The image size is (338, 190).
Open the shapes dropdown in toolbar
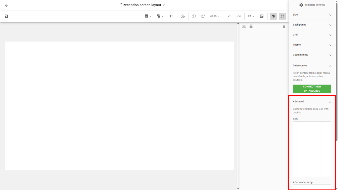point(160,16)
